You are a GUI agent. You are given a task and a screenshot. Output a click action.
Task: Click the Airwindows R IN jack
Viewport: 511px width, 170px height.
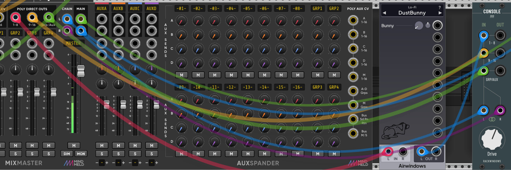click(403, 151)
